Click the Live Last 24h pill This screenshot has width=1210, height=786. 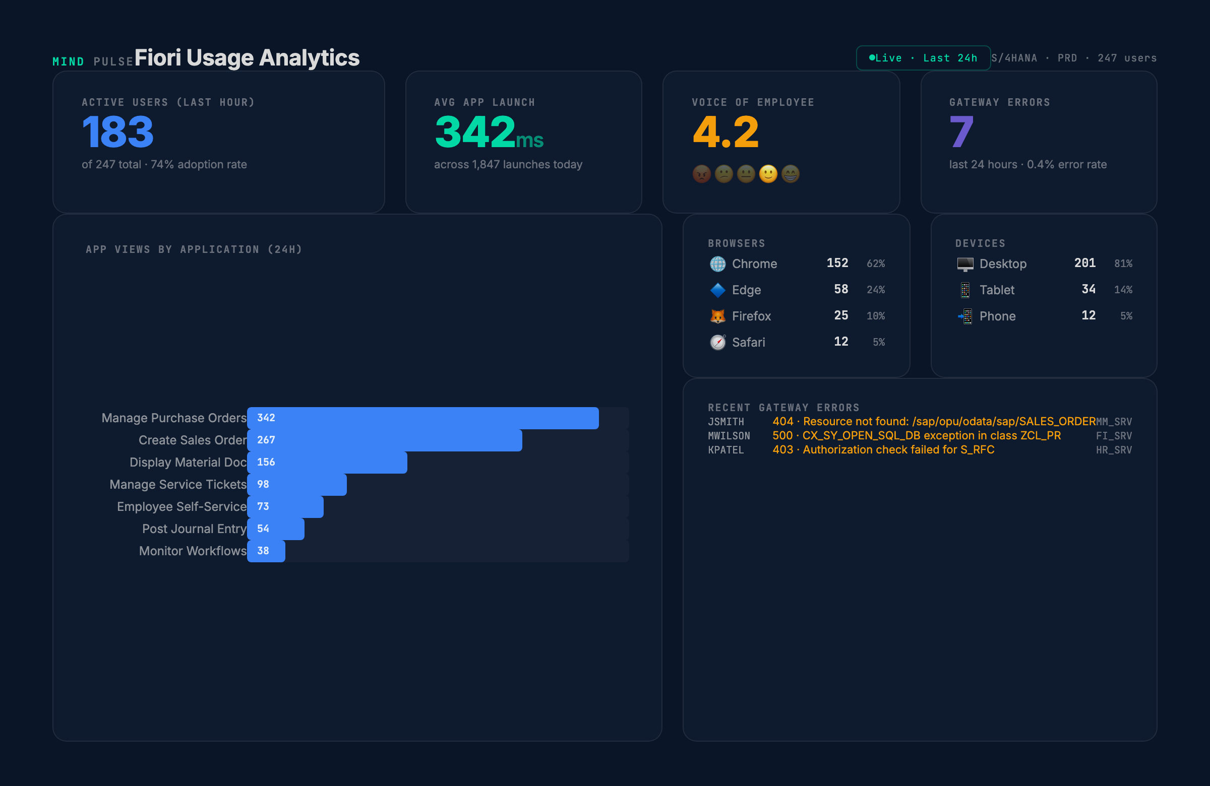(x=923, y=58)
